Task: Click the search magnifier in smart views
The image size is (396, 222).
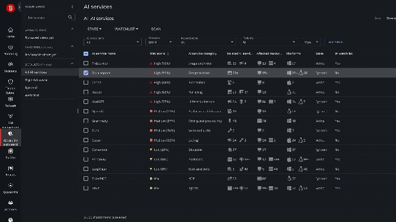Action: point(70,18)
